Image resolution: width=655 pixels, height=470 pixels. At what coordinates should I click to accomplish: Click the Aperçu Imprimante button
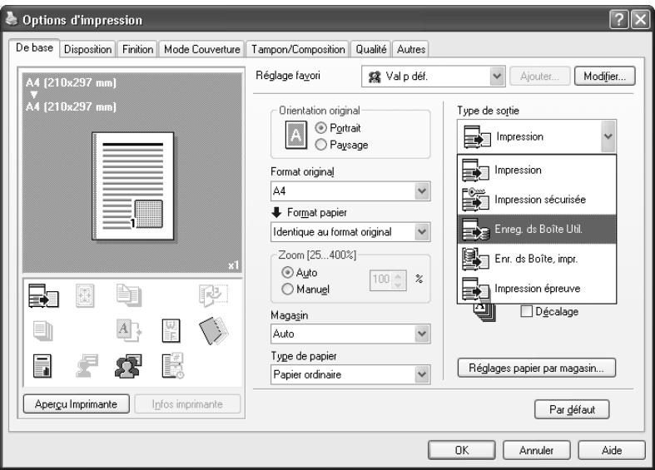click(x=76, y=404)
